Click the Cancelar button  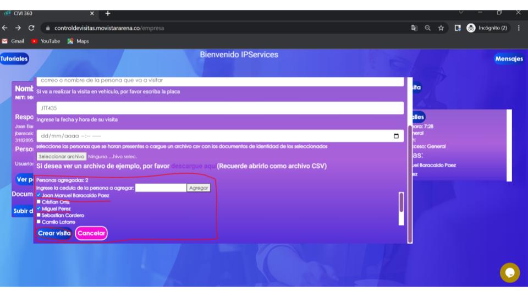point(91,233)
